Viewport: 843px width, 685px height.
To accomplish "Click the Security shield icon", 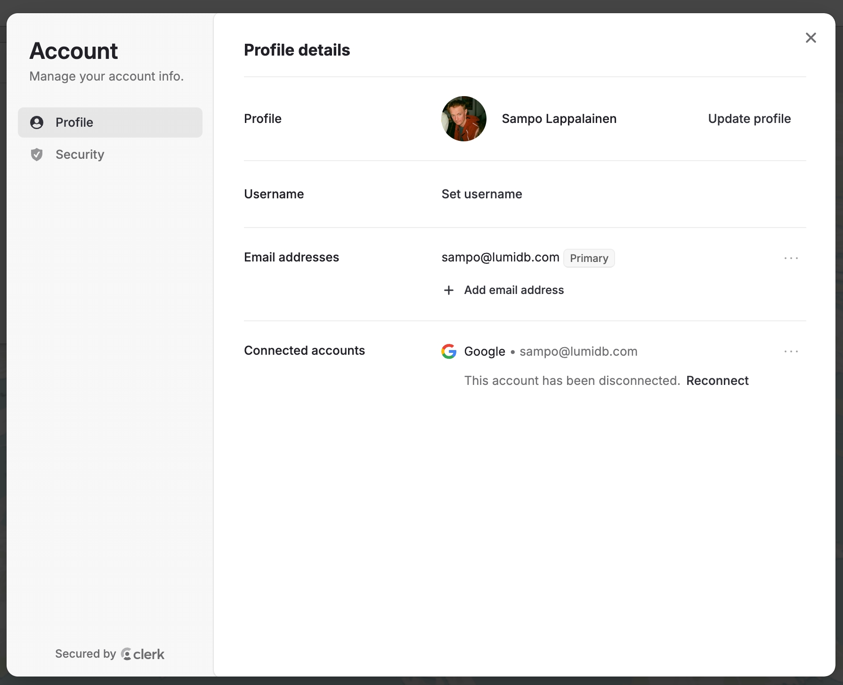I will tap(37, 155).
